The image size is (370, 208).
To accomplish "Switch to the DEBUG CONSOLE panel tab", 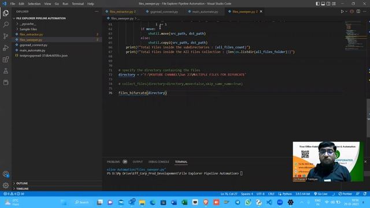I will tap(158, 162).
